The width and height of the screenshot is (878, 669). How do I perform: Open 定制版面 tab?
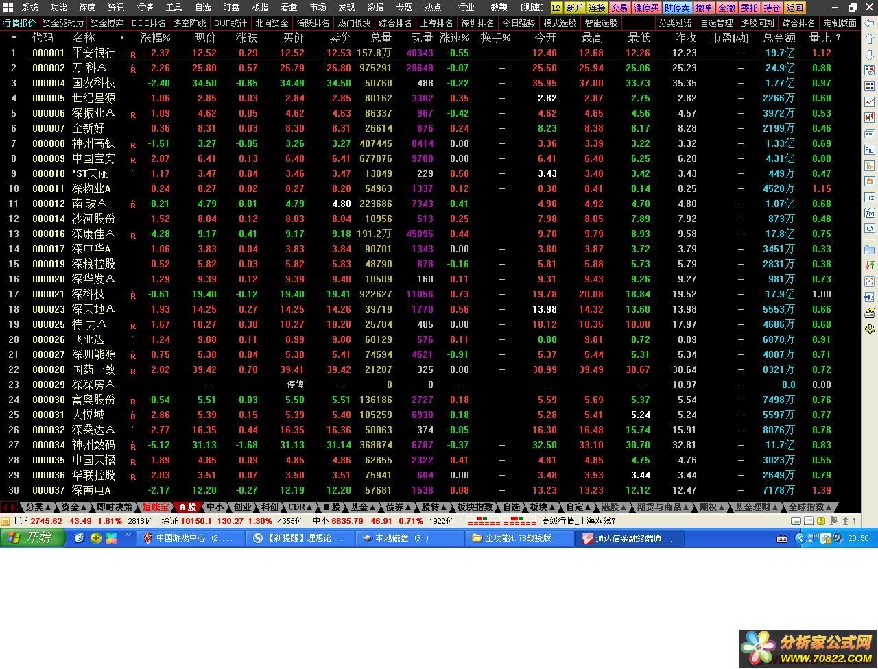[840, 23]
